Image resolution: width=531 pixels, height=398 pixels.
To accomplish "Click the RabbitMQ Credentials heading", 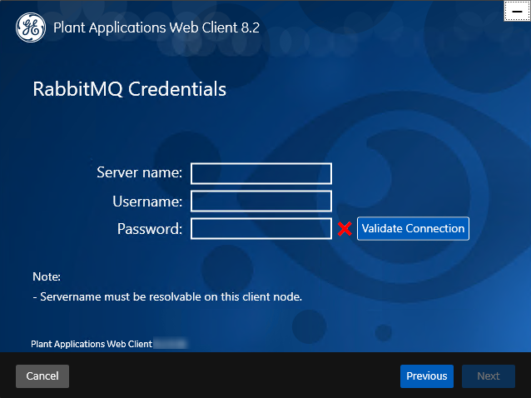I will 129,89.
